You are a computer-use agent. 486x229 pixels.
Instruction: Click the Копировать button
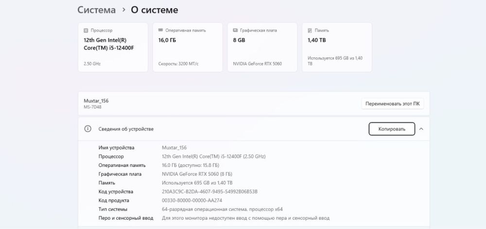[392, 129]
